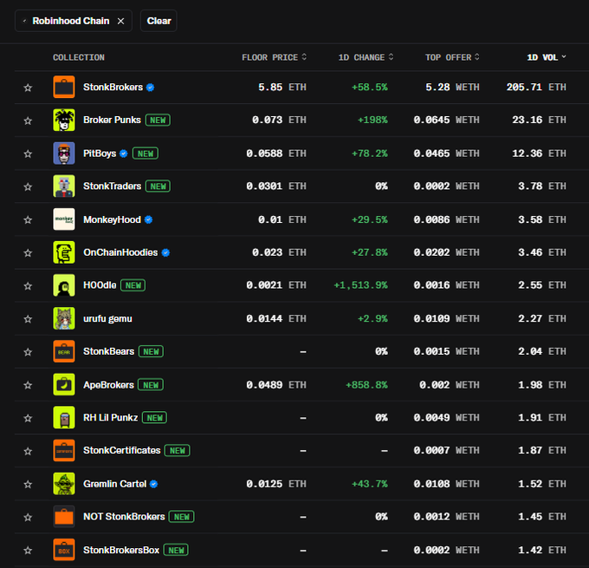Click the MonkeyHood logo thumbnail
Image resolution: width=589 pixels, height=568 pixels.
click(64, 219)
